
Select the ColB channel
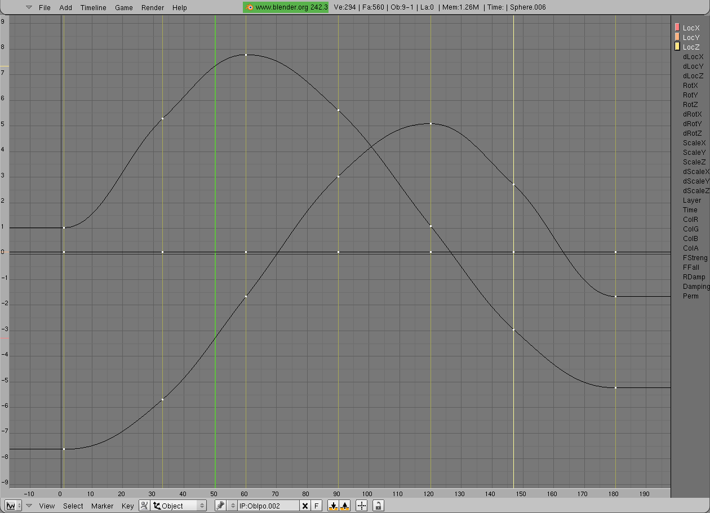[690, 238]
